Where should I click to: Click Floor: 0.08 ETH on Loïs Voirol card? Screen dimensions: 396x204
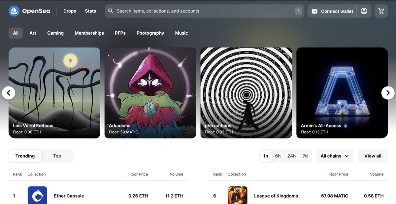27,132
